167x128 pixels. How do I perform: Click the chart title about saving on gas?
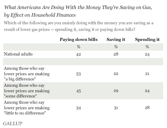click(78, 11)
